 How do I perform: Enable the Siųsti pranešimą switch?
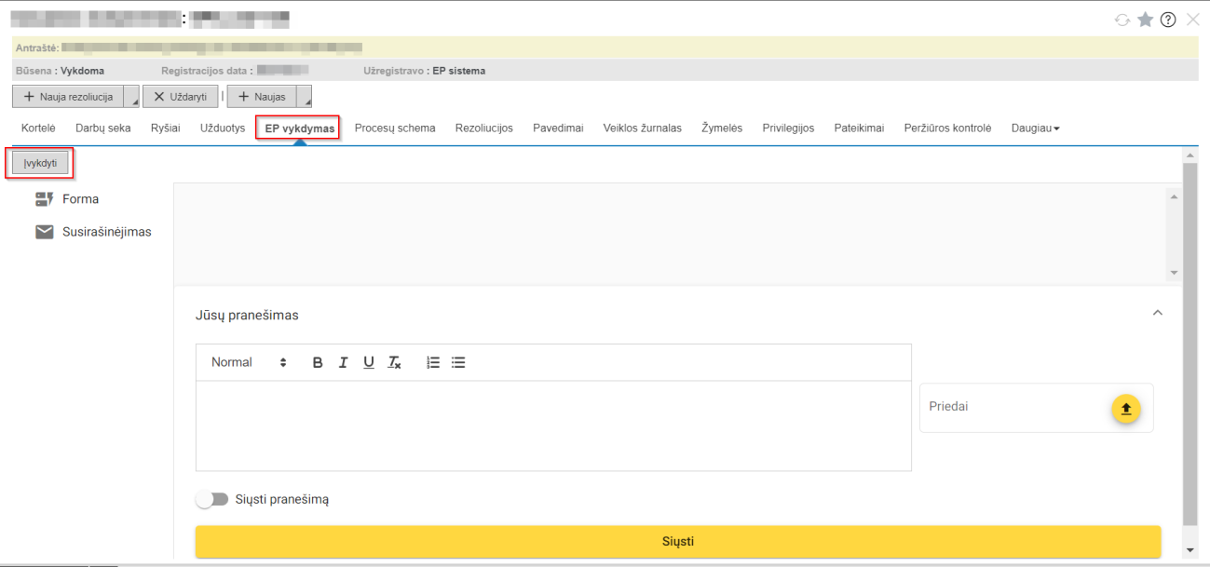coord(212,499)
